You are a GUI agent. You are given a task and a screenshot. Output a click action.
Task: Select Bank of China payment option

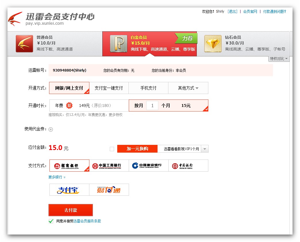(188, 166)
